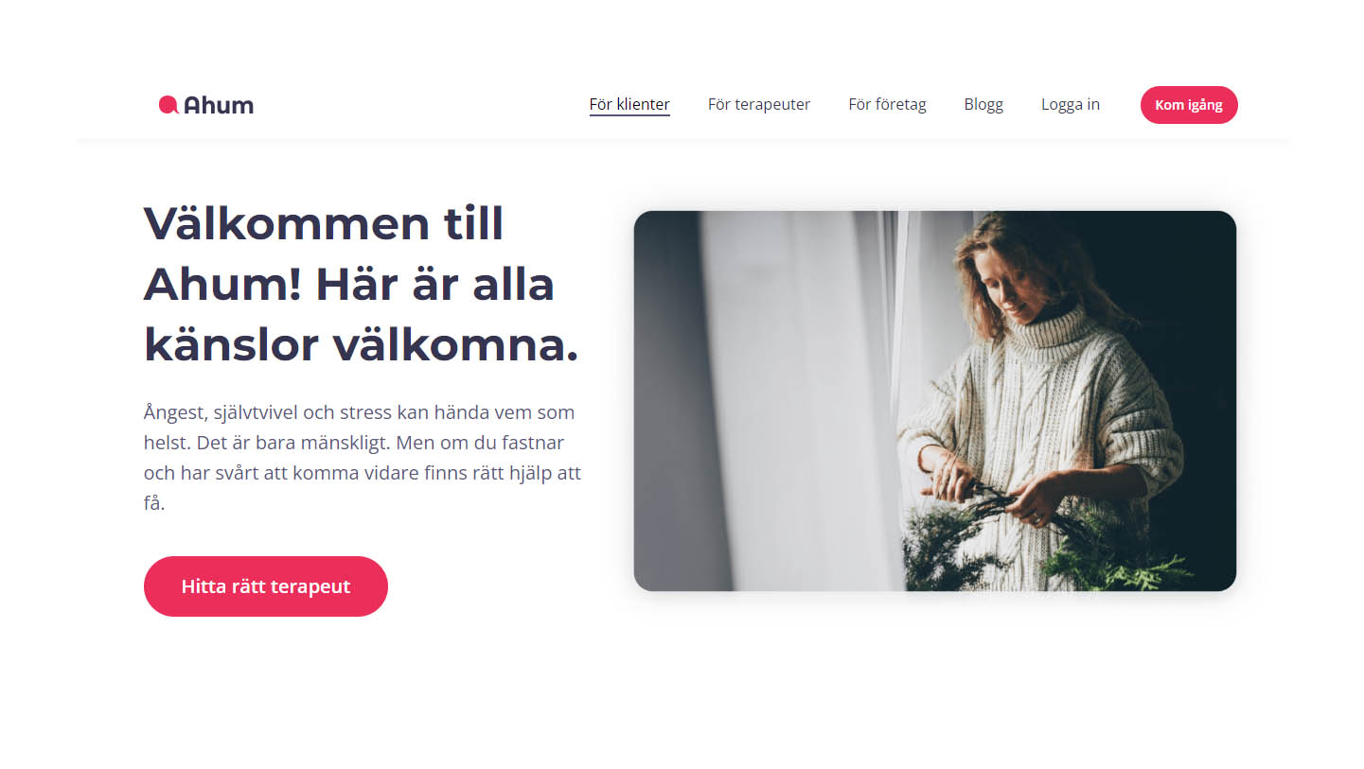
Task: Click the Hitta rätt terapeut button
Action: pyautogui.click(x=266, y=586)
